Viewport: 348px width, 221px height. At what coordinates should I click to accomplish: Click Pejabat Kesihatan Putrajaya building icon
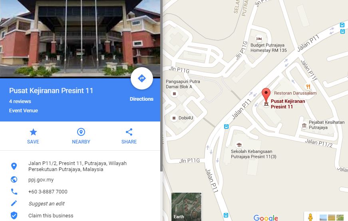point(304,125)
